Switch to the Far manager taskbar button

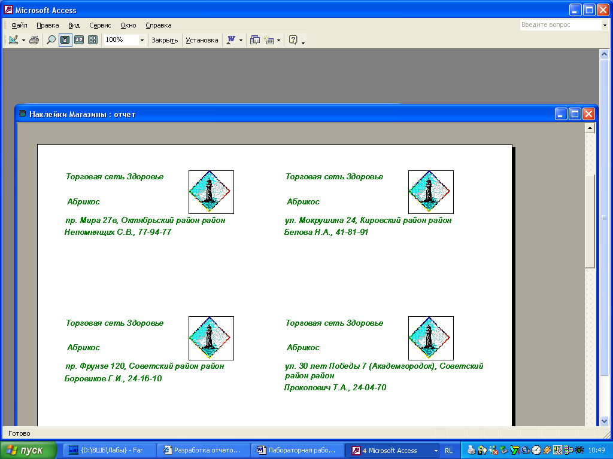click(x=109, y=451)
